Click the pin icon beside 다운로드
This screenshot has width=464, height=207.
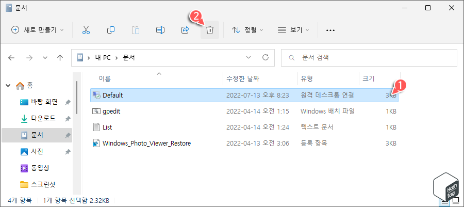pyautogui.click(x=68, y=119)
